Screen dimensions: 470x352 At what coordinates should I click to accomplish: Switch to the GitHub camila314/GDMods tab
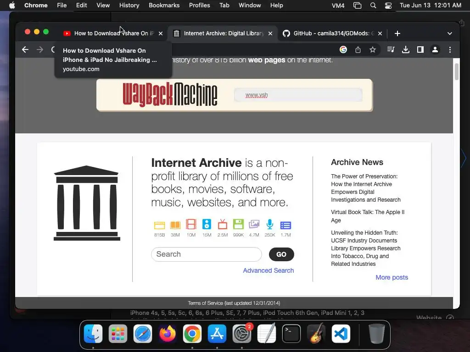point(333,33)
